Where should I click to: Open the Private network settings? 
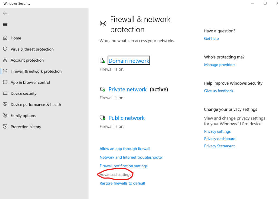127,89
